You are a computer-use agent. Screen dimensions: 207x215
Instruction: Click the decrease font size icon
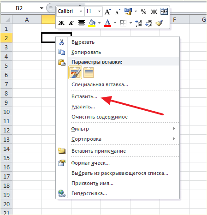pos(118,12)
